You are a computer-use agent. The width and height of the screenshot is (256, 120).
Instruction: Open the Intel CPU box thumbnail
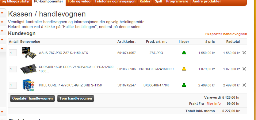point(28,85)
